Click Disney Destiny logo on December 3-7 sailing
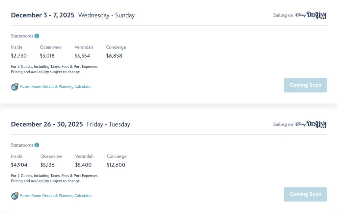The width and height of the screenshot is (337, 213). click(x=310, y=15)
